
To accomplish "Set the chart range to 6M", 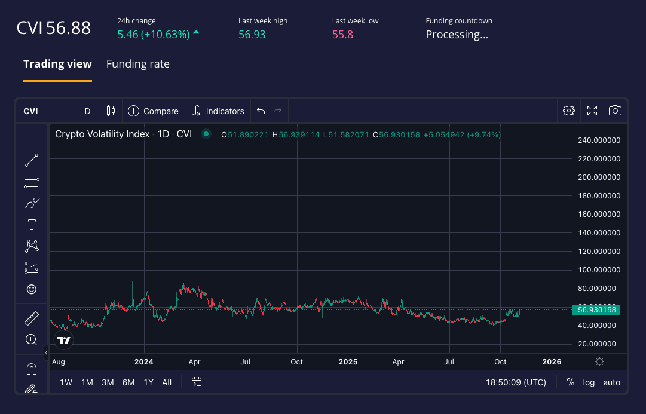I will tap(128, 382).
